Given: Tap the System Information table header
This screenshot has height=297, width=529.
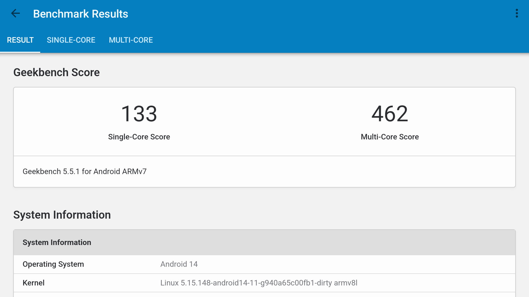Looking at the screenshot, I should coord(57,243).
